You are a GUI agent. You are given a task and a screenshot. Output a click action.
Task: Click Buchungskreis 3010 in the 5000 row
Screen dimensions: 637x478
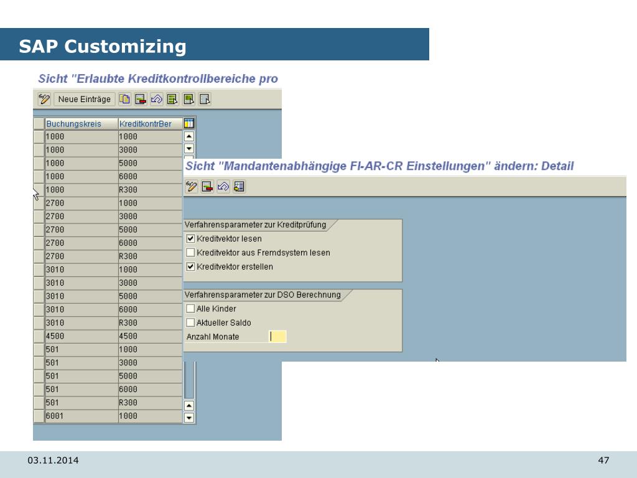tap(81, 296)
